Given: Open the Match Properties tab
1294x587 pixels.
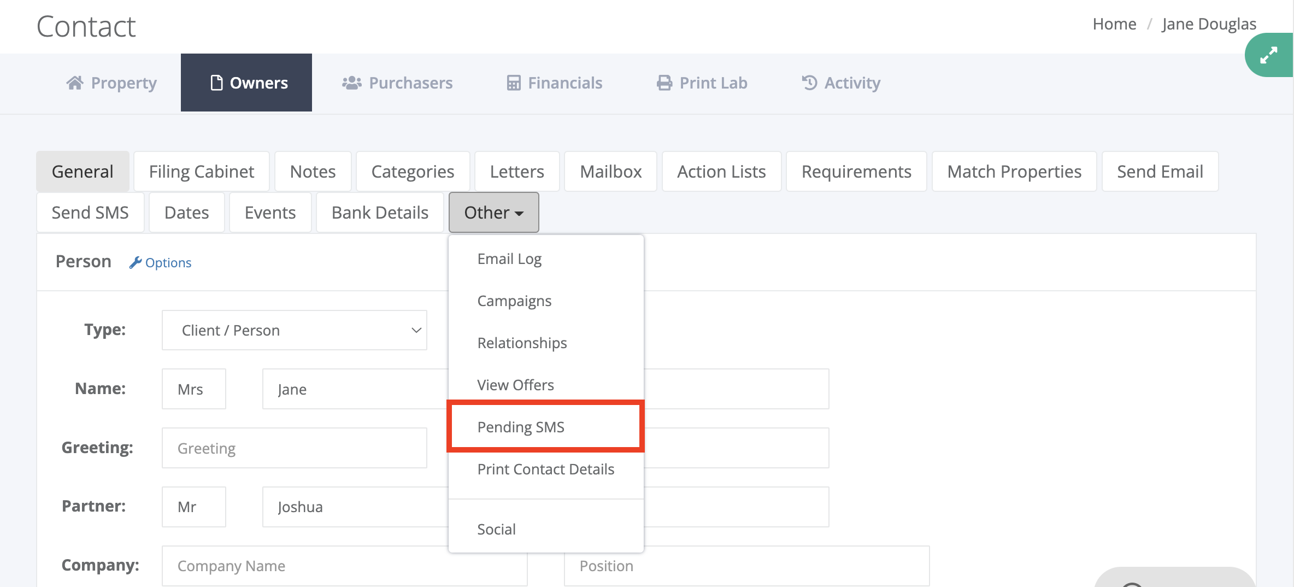Looking at the screenshot, I should 1014,172.
